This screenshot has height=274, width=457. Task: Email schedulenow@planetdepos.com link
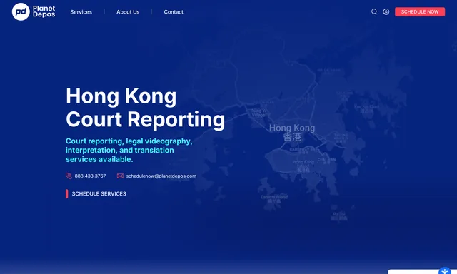[161, 176]
